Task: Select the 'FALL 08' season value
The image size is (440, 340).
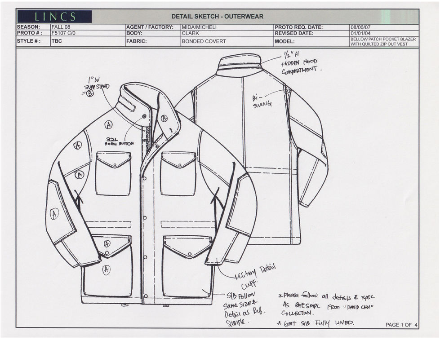Action: (x=61, y=27)
